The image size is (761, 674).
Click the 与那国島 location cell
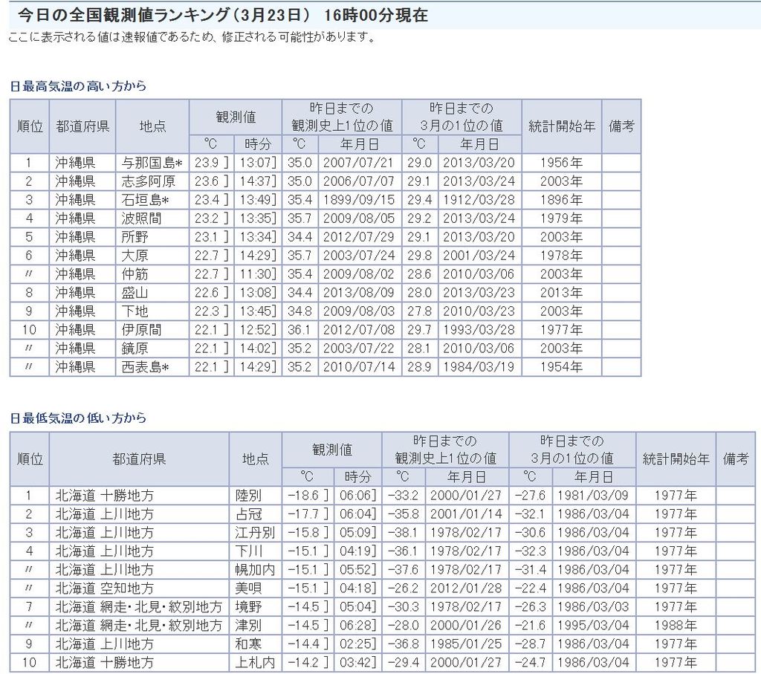[x=152, y=163]
